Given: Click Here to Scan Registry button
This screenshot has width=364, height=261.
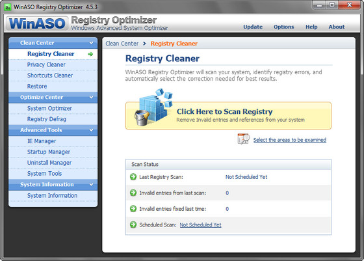Looking at the screenshot, I should coord(228,115).
